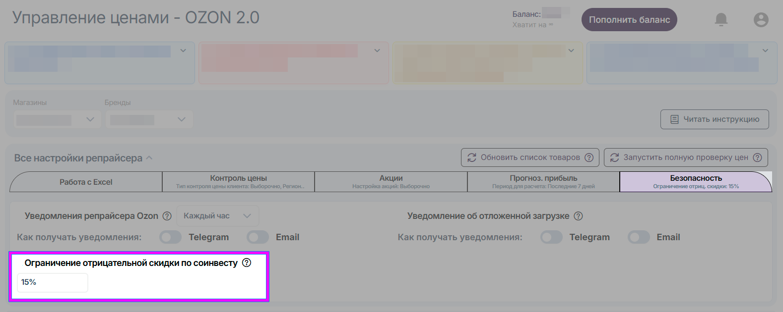Click help icon next to Запустить полную проверку цен
Screen dimensions: 783x312
[x=757, y=157]
